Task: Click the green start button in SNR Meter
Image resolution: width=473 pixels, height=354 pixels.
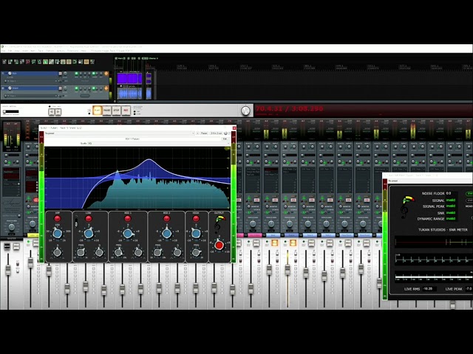Action: 470,193
